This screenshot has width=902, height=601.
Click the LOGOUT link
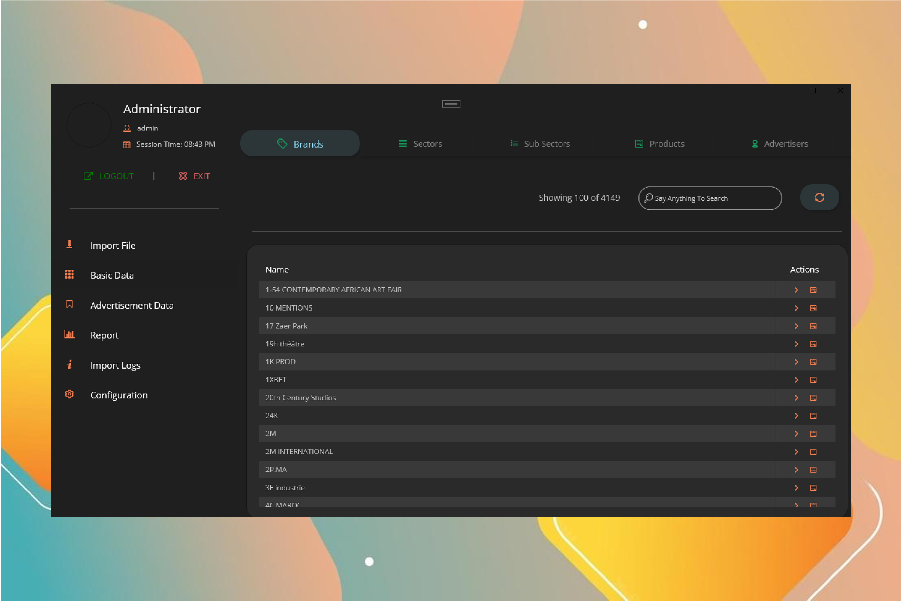[x=109, y=176]
